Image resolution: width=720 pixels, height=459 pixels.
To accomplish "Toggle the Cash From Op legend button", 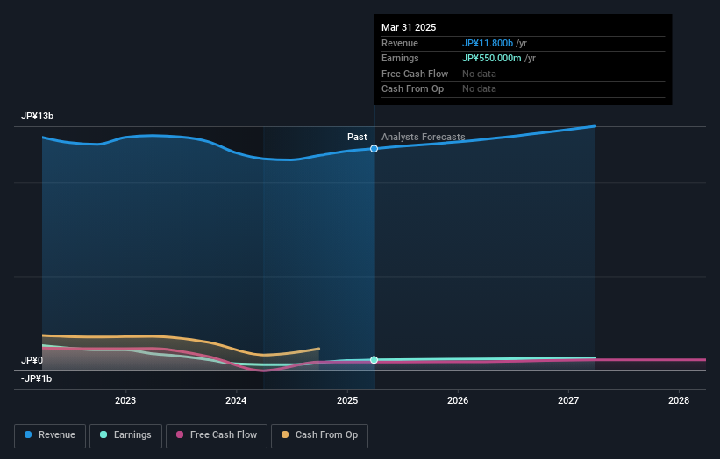I will point(319,435).
